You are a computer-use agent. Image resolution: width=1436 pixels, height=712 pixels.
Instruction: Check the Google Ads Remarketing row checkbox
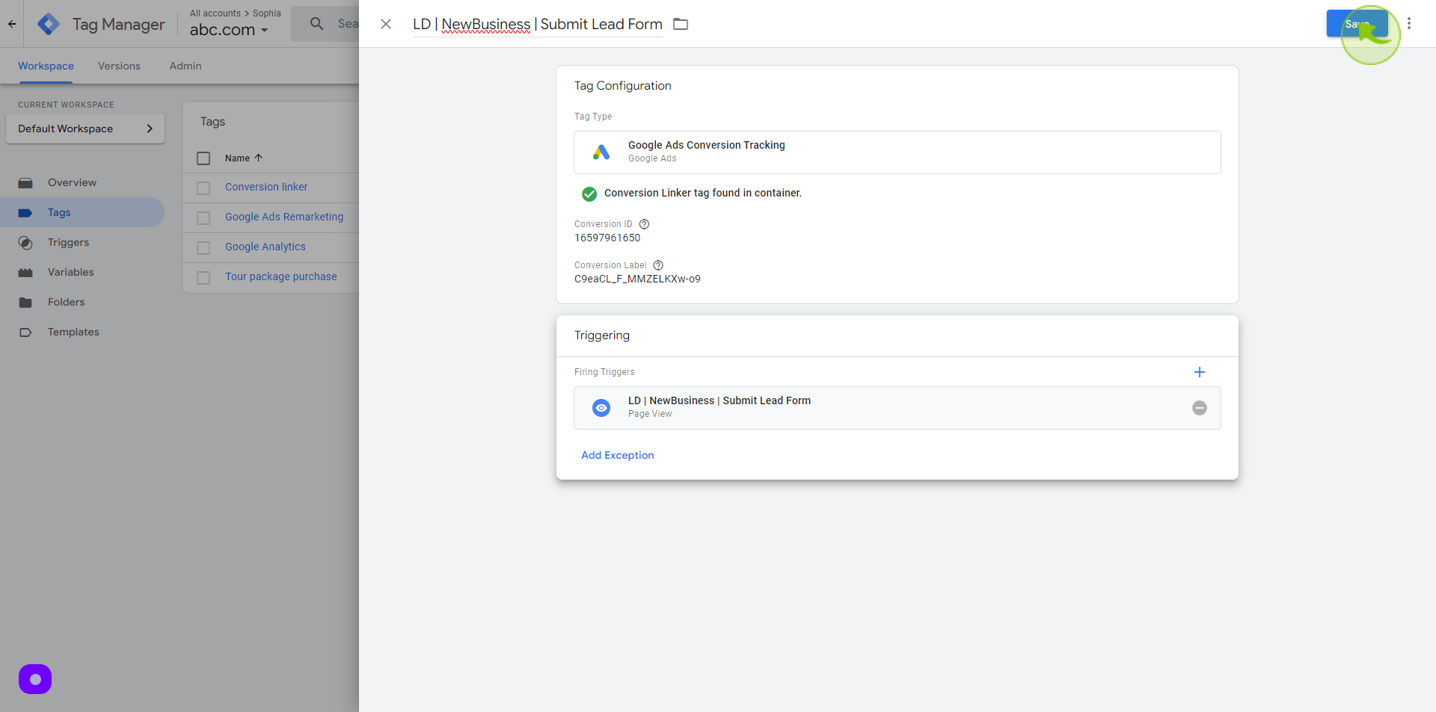click(203, 218)
